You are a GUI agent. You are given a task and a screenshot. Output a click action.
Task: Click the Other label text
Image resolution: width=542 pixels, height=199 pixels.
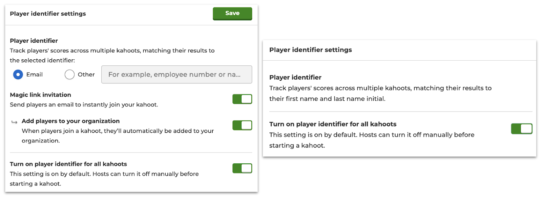[86, 75]
